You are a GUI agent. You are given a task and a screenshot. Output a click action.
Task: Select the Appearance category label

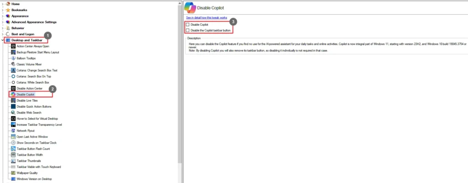[20, 16]
